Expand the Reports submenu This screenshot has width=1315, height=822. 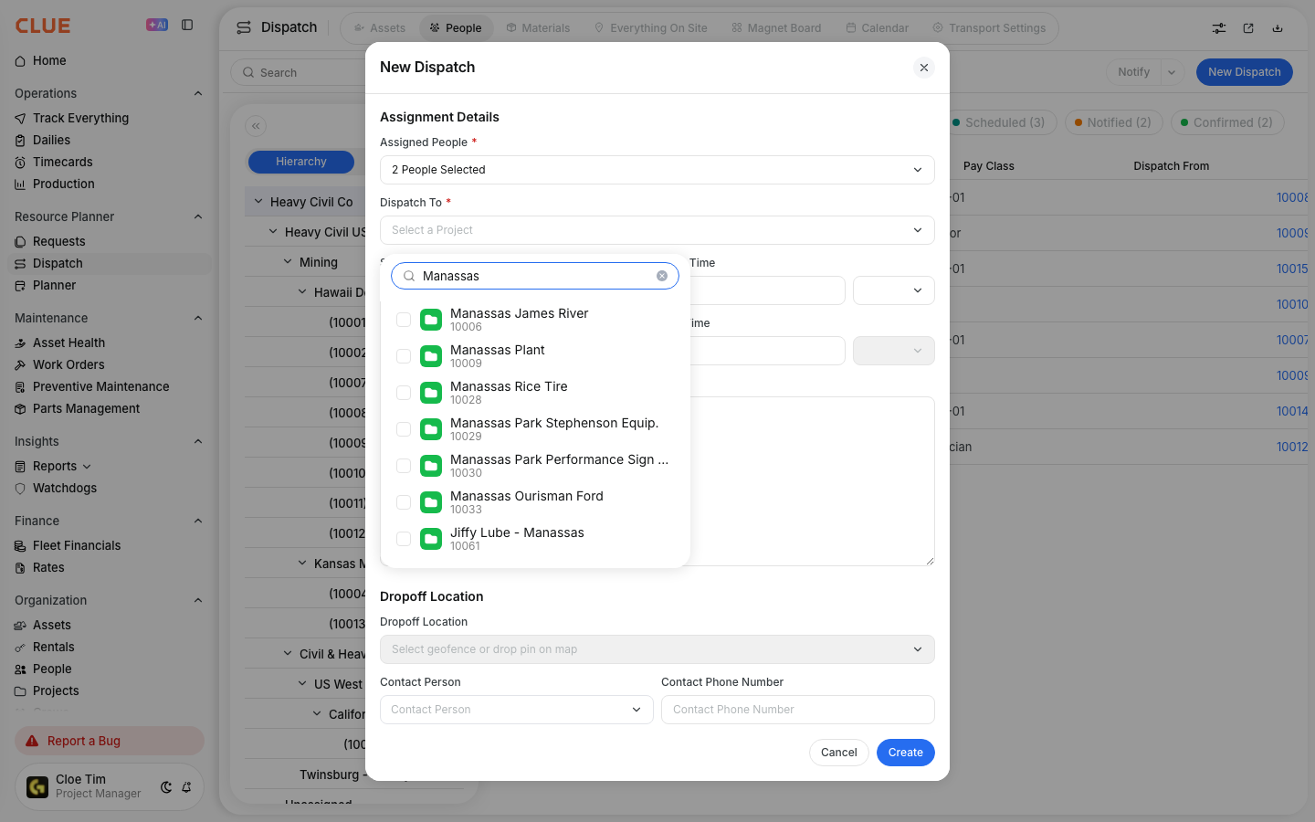point(87,467)
